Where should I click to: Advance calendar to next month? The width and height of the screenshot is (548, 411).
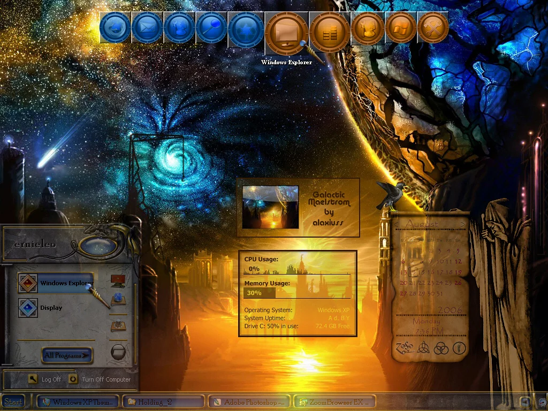(x=463, y=224)
